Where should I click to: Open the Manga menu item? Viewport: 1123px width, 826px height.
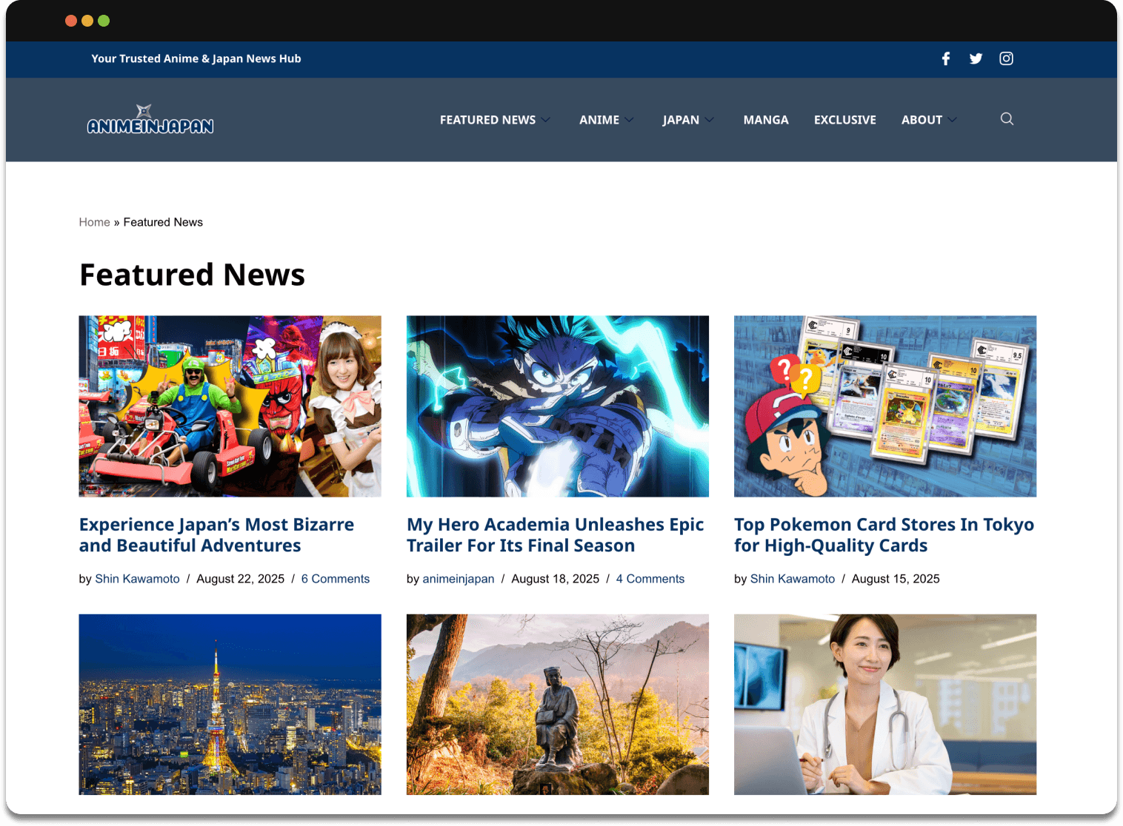click(x=765, y=120)
